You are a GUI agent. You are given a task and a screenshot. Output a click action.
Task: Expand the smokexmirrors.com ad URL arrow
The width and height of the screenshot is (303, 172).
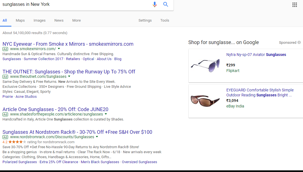59,49
